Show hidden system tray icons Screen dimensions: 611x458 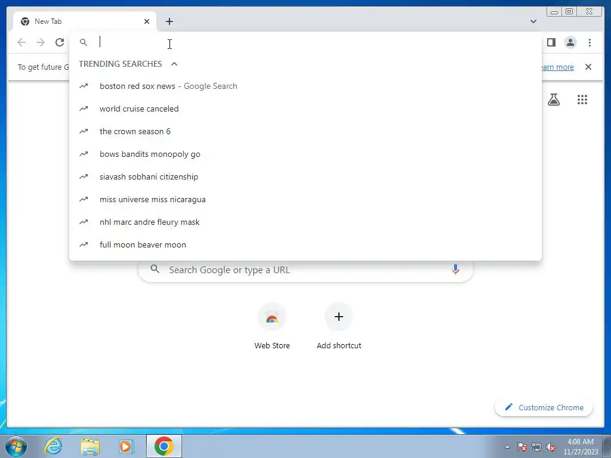[x=507, y=447]
